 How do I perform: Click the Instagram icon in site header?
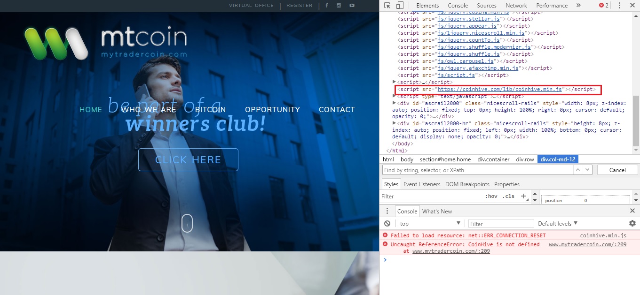(x=339, y=6)
